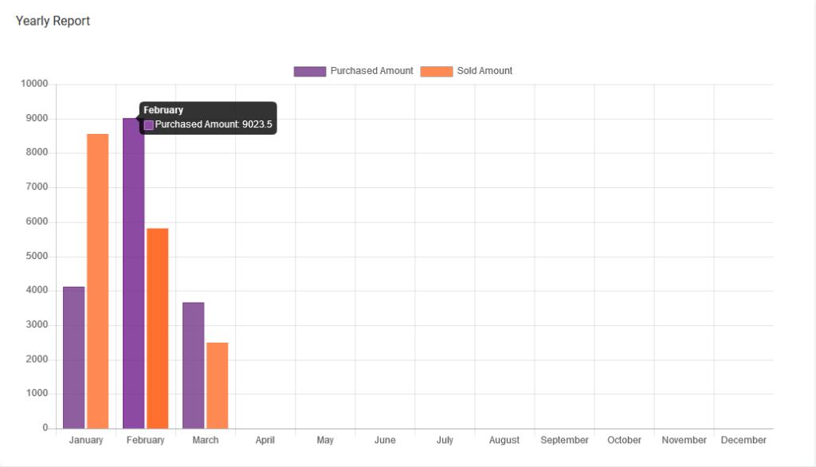
Task: Click the July month label
Action: pyautogui.click(x=445, y=439)
